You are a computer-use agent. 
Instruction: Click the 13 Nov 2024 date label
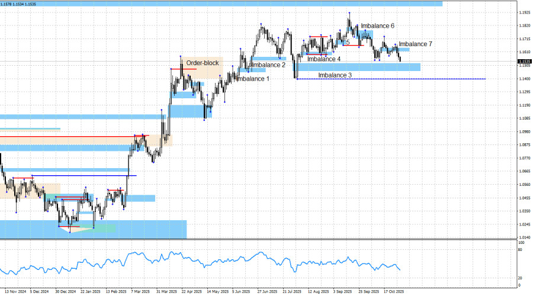click(x=15, y=292)
